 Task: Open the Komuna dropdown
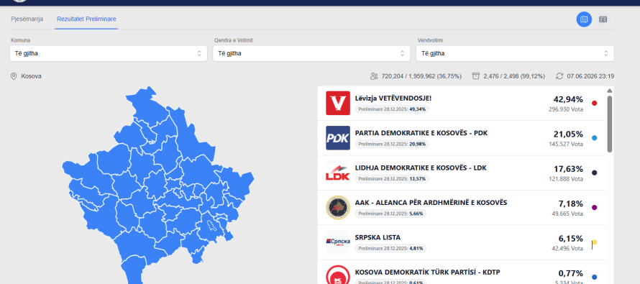point(108,53)
